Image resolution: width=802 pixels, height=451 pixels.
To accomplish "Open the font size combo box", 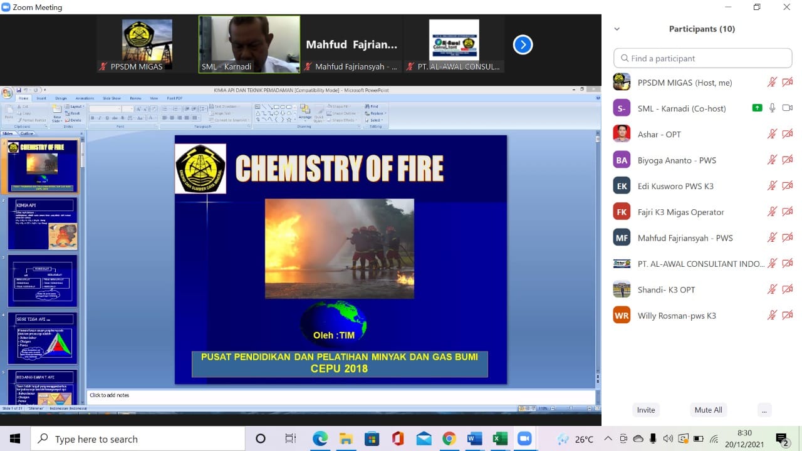I will (128, 109).
